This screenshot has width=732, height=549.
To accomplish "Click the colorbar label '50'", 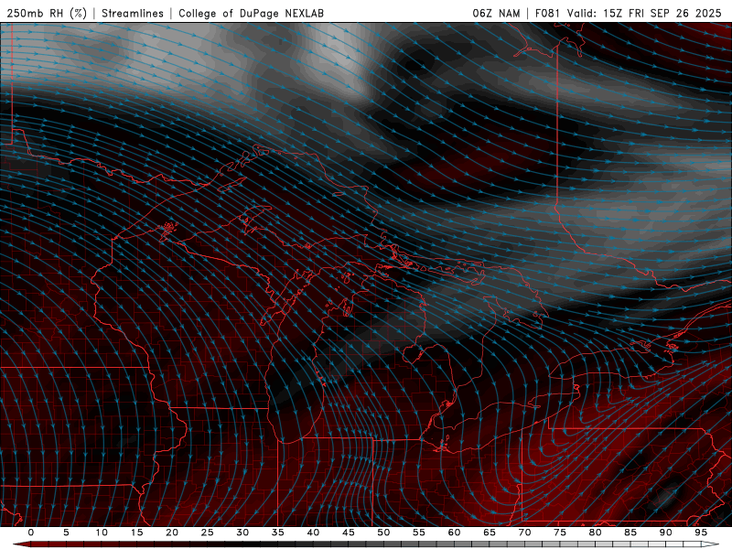I will pos(383,533).
